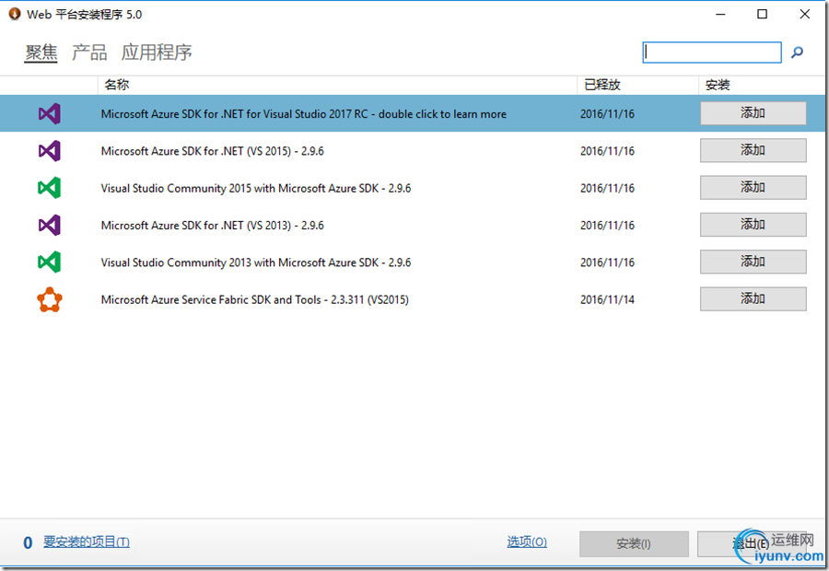Add Azure Service Fabric SDK and Tools
The width and height of the screenshot is (829, 571).
[753, 298]
